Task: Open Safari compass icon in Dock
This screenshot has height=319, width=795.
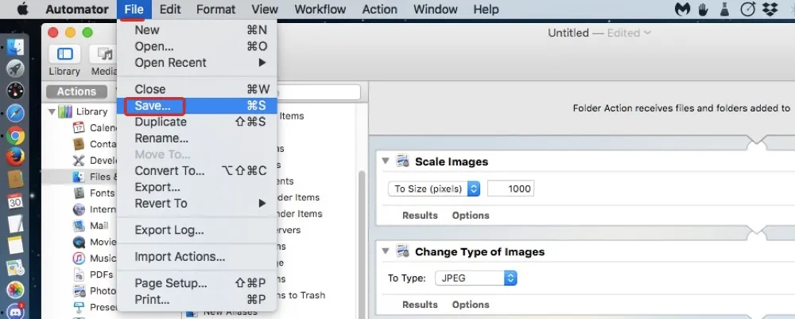Action: click(x=15, y=113)
